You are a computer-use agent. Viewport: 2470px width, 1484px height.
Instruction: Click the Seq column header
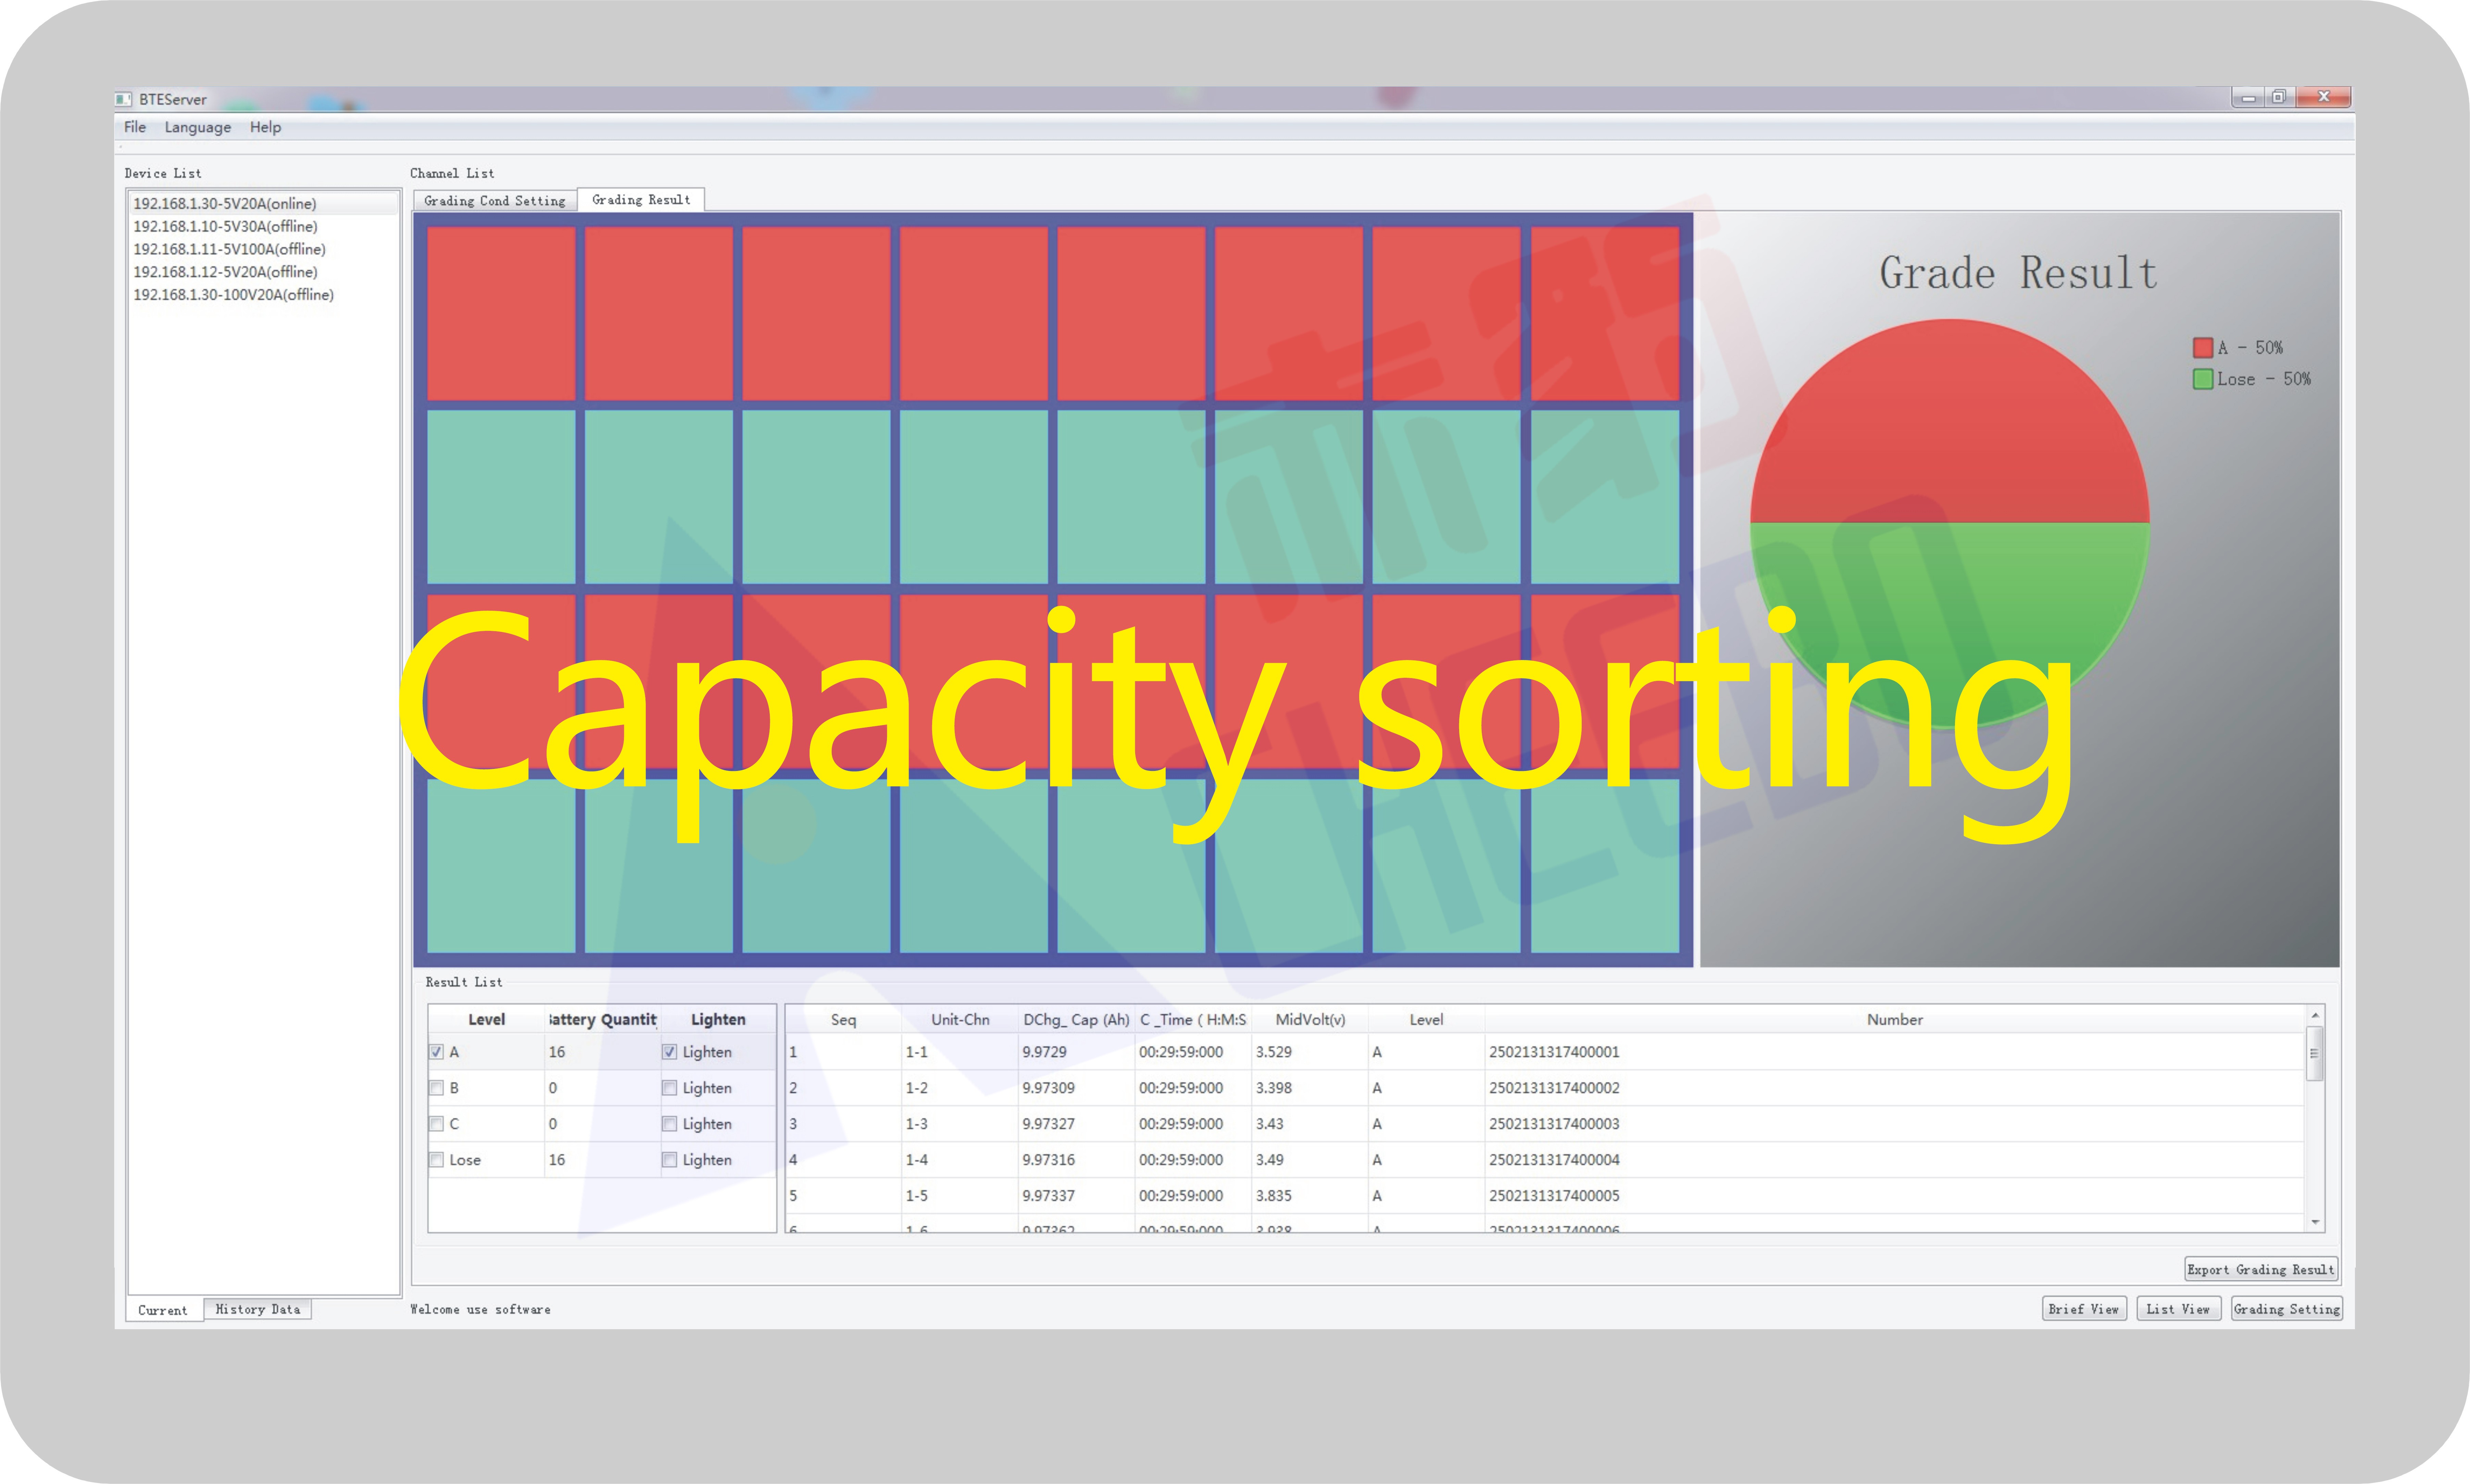(x=844, y=1020)
